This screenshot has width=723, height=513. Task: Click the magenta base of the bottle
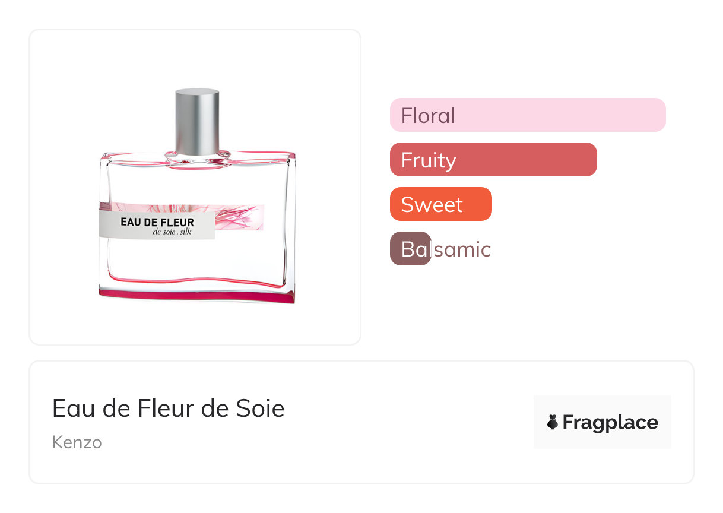[x=196, y=296]
